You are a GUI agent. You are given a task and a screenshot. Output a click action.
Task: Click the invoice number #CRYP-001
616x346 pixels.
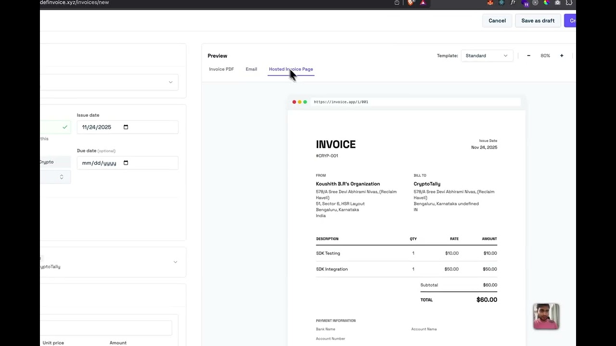point(327,156)
